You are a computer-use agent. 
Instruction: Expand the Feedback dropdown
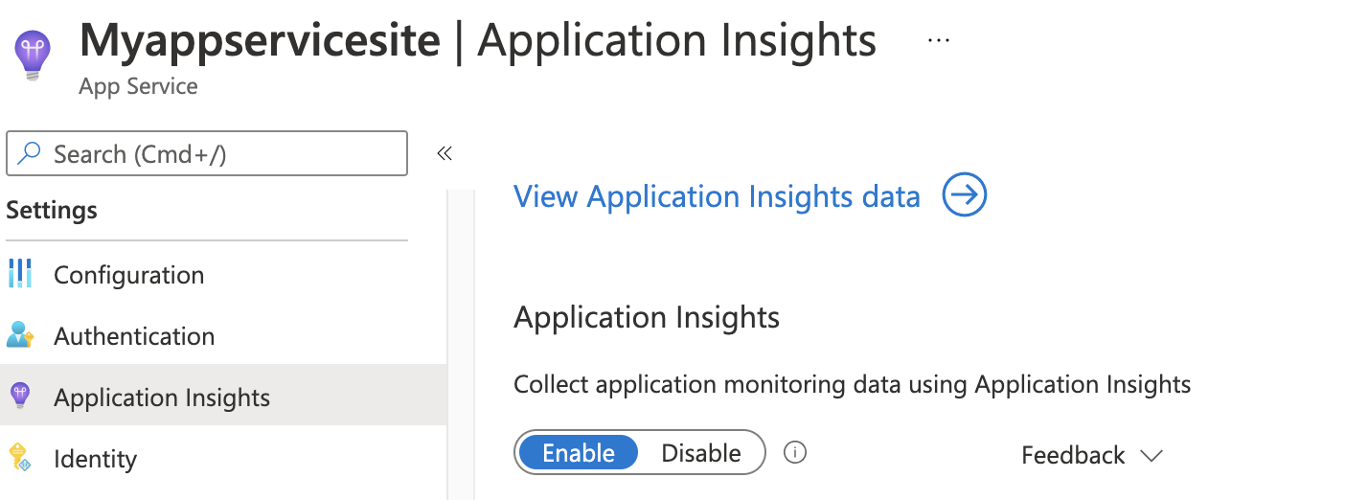click(x=1092, y=455)
